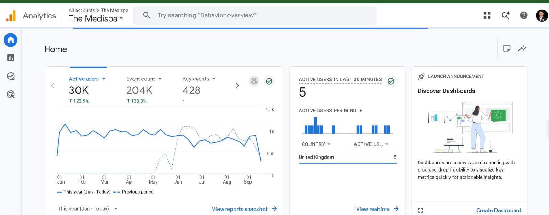Go to next metrics with right chevron

(237, 86)
